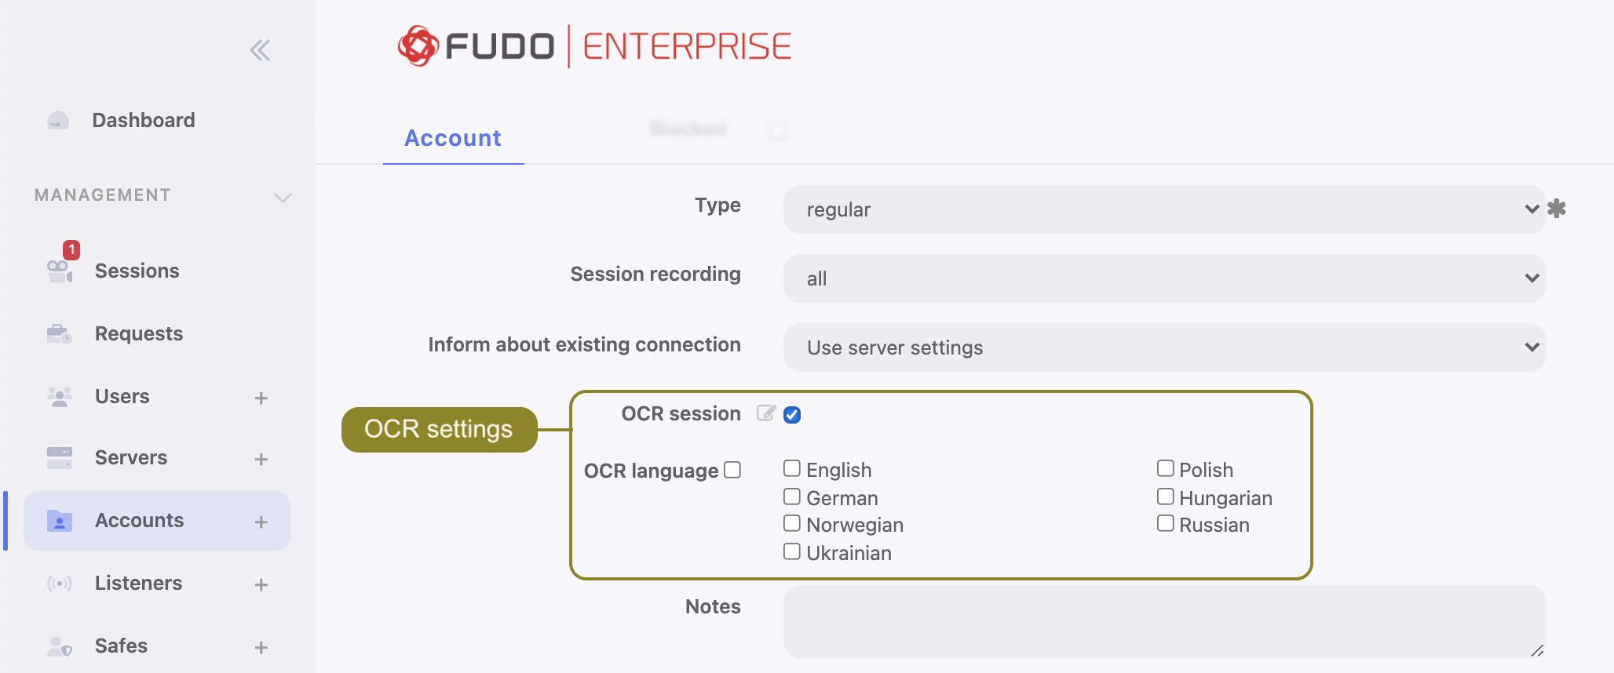Add a new safe via plus icon
This screenshot has width=1614, height=673.
[x=261, y=647]
